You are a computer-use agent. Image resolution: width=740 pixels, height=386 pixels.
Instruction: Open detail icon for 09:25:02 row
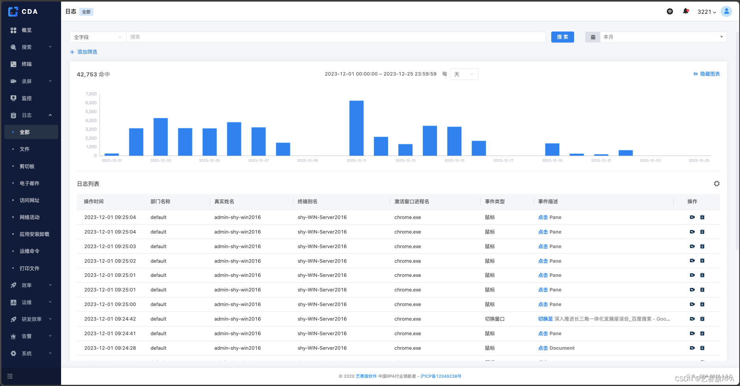pyautogui.click(x=702, y=261)
